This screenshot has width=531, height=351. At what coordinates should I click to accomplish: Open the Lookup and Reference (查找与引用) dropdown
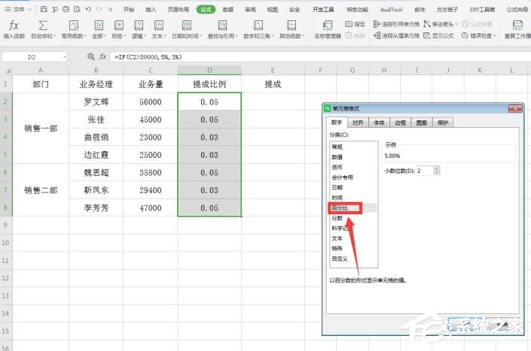click(224, 29)
